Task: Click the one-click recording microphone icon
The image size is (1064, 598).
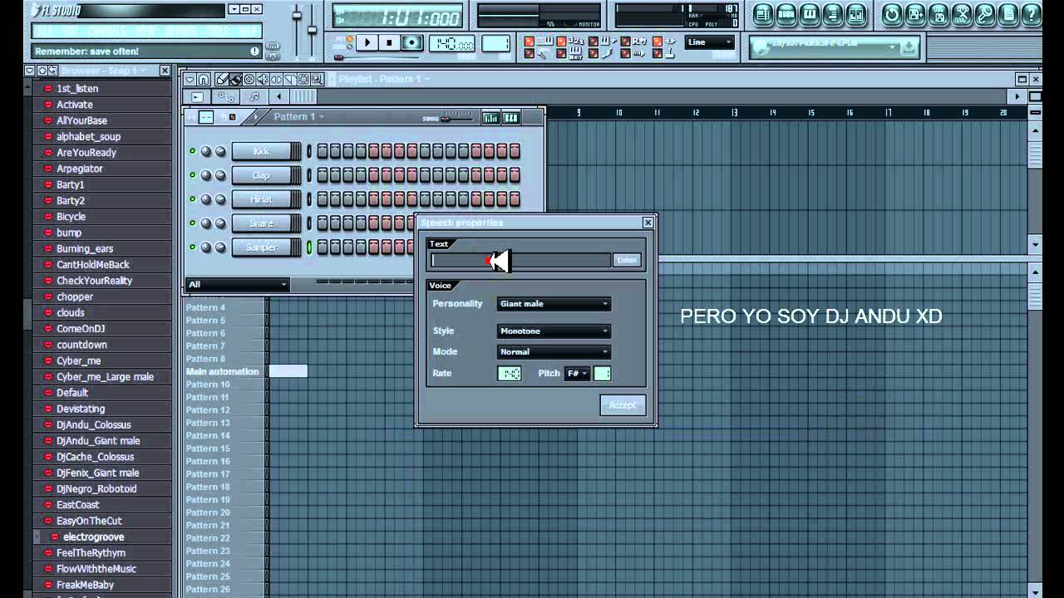Action: click(x=985, y=14)
